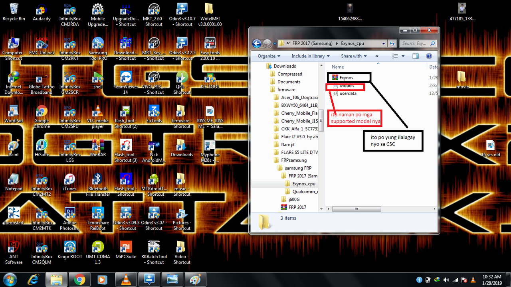Viewport: 511px width, 287px height.
Task: Select the Qualcomm folder in the tree
Action: [x=301, y=192]
